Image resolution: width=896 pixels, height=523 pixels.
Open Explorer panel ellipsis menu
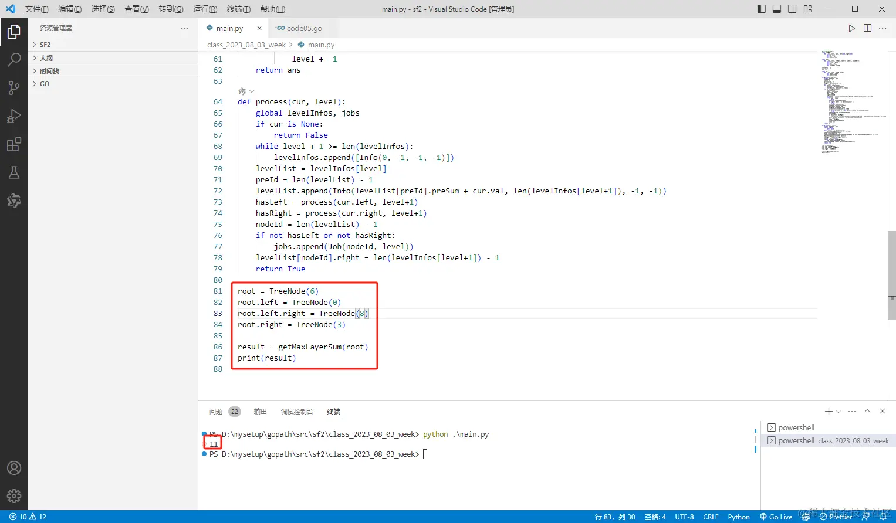pyautogui.click(x=184, y=28)
